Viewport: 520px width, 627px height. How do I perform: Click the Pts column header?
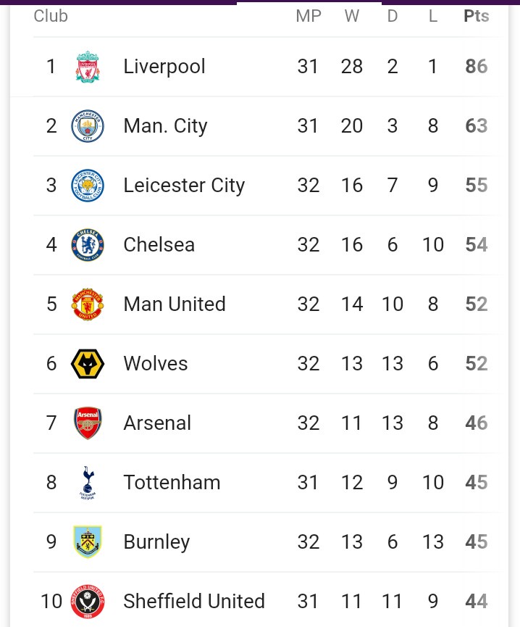click(x=476, y=16)
